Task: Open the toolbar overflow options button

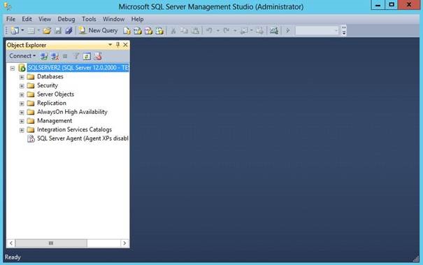Action: pos(344,31)
